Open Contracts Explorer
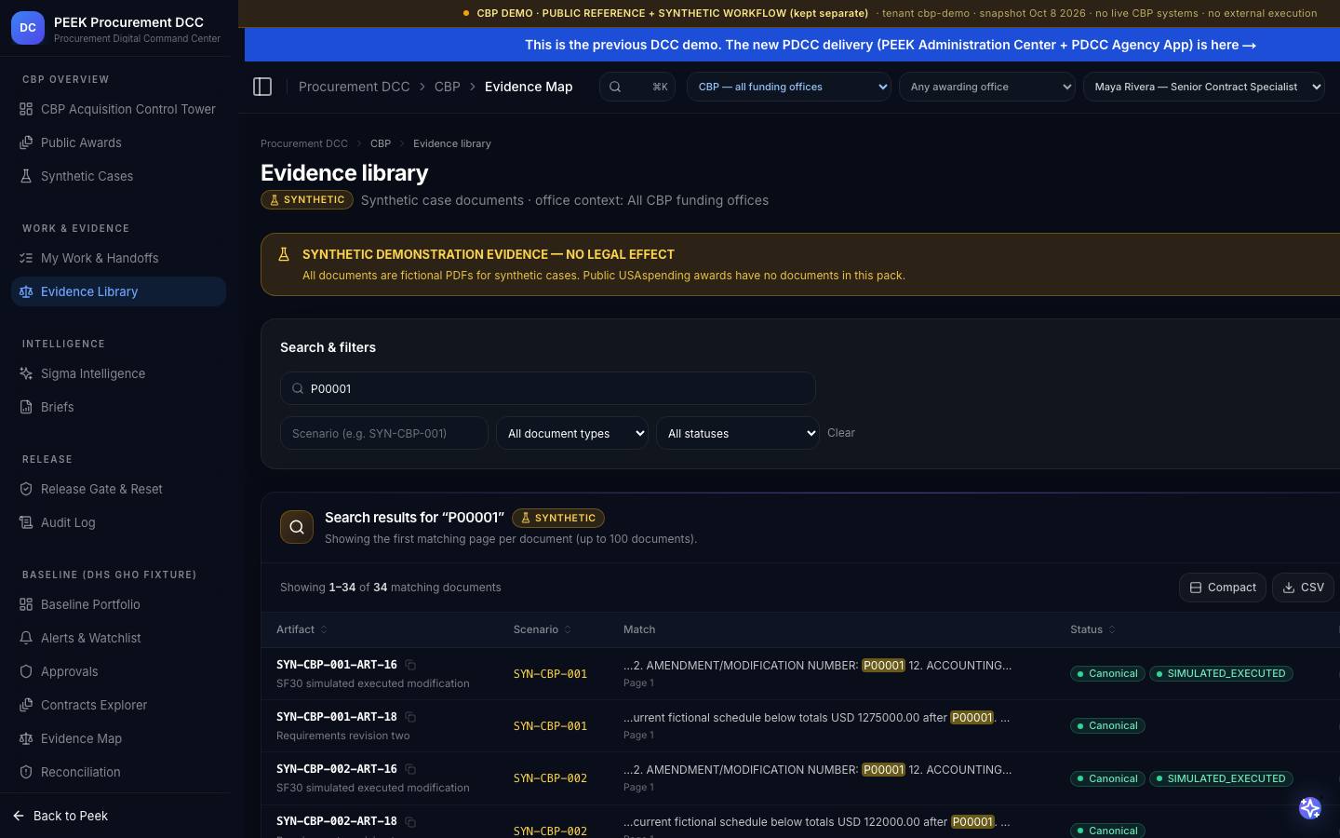The width and height of the screenshot is (1340, 838). (x=118, y=705)
